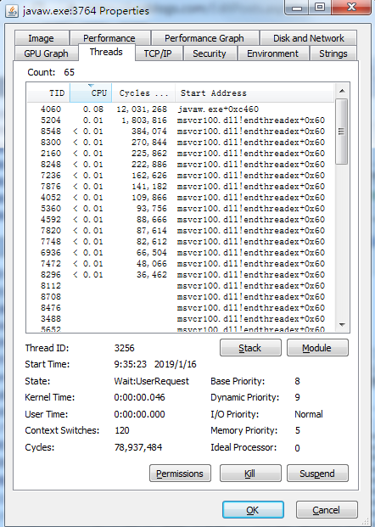Select thread row with TID 3488

181,319
